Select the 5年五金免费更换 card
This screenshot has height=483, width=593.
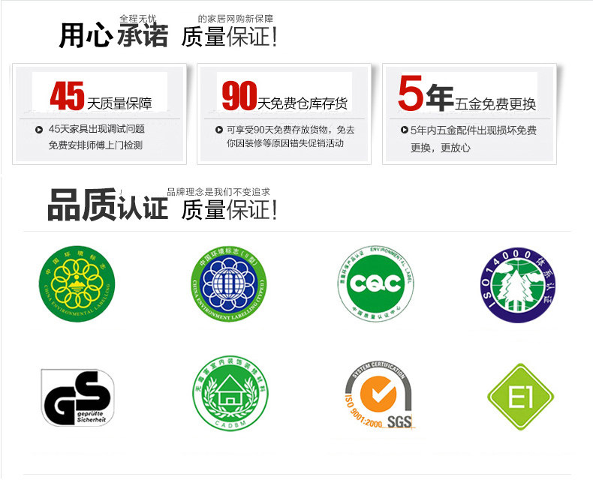[x=469, y=114]
